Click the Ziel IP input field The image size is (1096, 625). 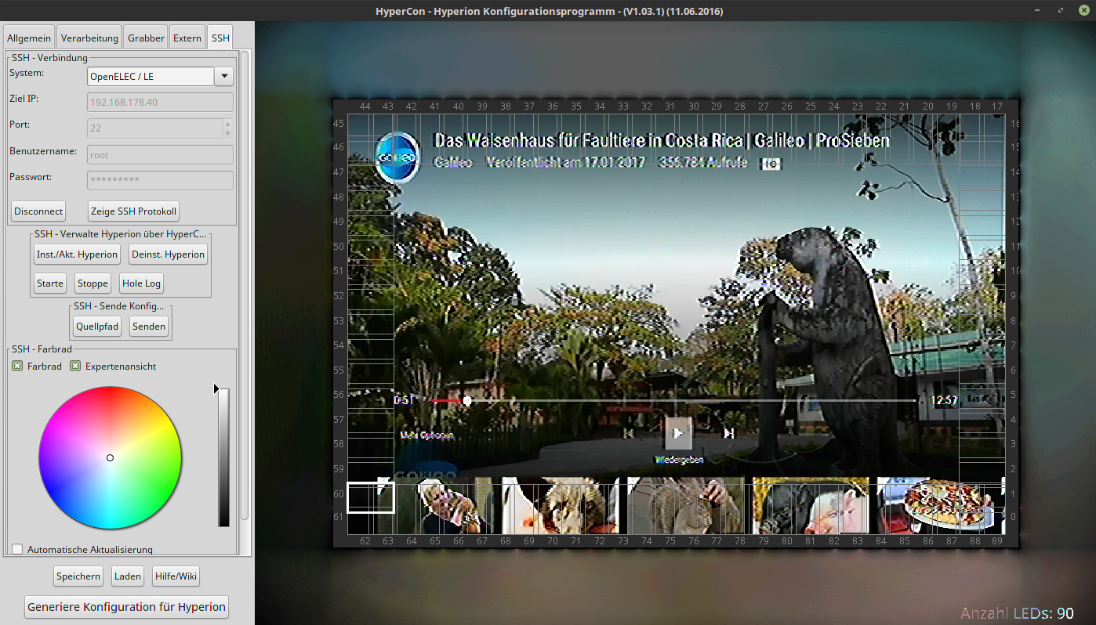pyautogui.click(x=160, y=102)
